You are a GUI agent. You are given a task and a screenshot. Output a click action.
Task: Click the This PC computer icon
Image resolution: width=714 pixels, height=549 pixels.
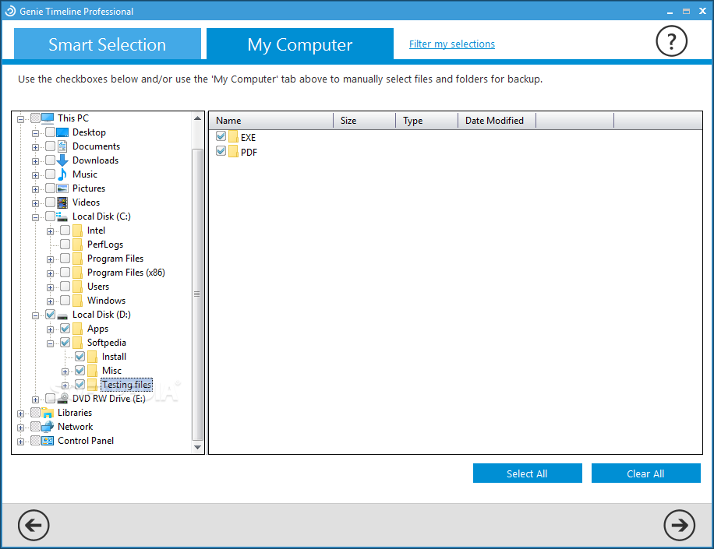point(48,118)
